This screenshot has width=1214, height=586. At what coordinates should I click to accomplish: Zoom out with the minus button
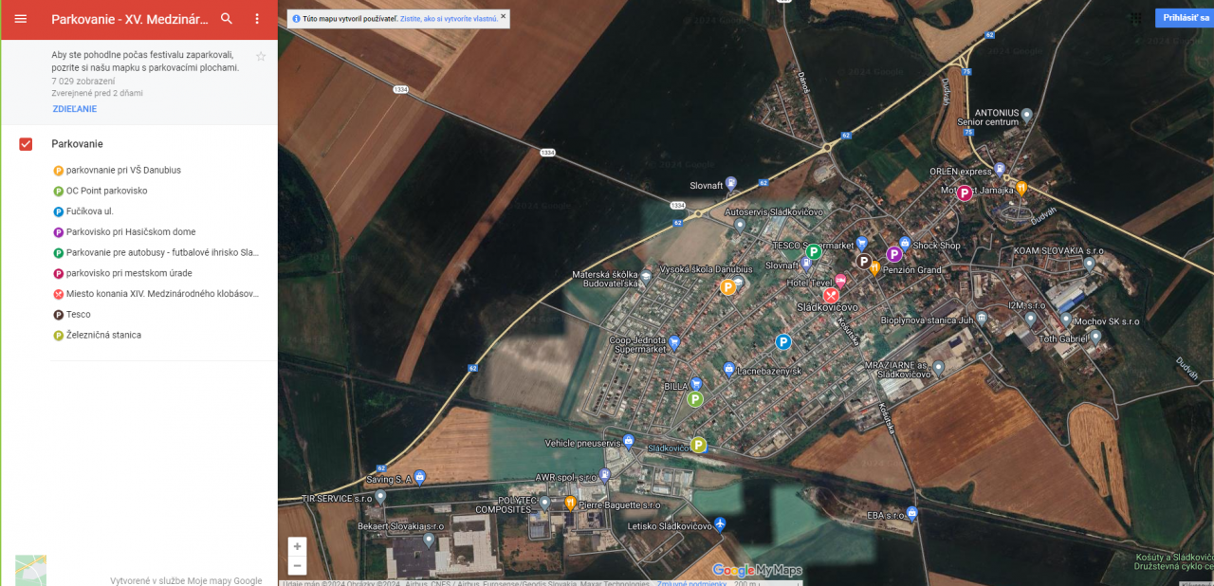298,566
